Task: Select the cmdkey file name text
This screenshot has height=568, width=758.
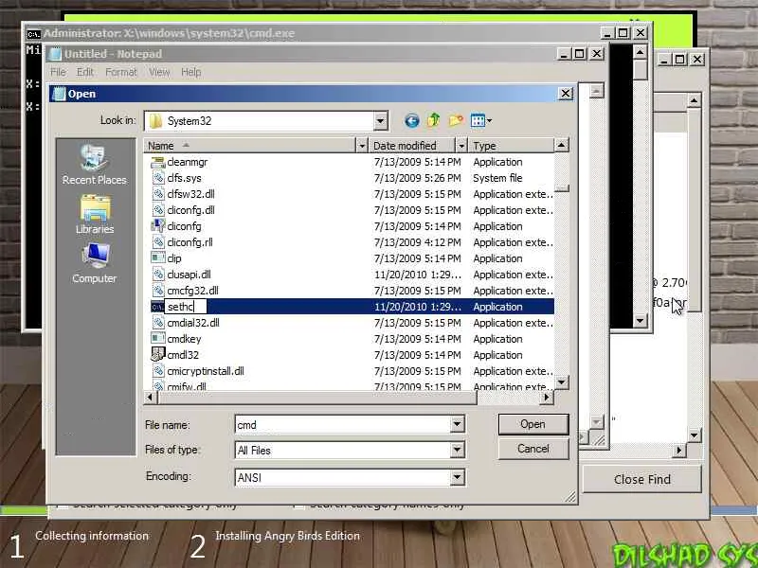Action: (x=184, y=339)
